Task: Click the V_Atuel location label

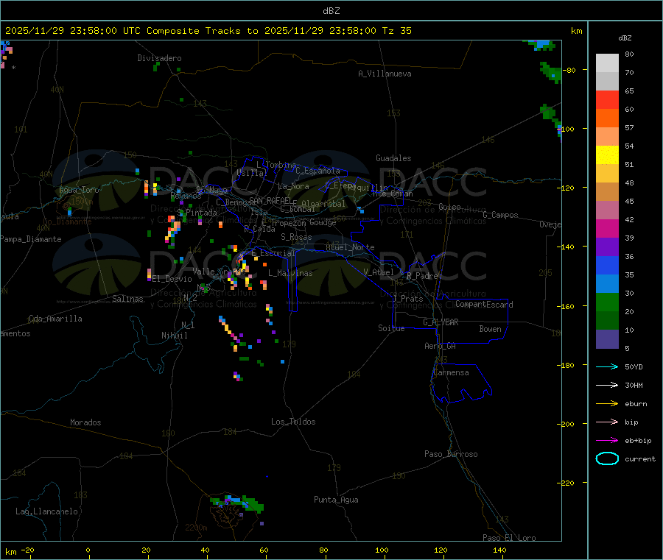Action: click(379, 272)
